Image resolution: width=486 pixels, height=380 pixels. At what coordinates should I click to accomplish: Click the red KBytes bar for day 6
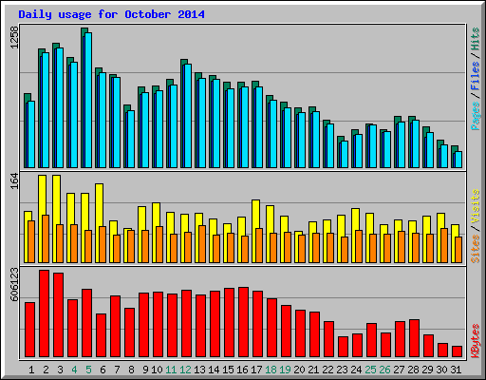click(101, 335)
